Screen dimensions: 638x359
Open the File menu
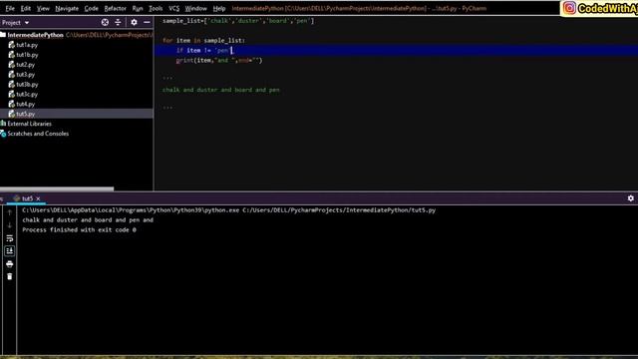click(10, 8)
